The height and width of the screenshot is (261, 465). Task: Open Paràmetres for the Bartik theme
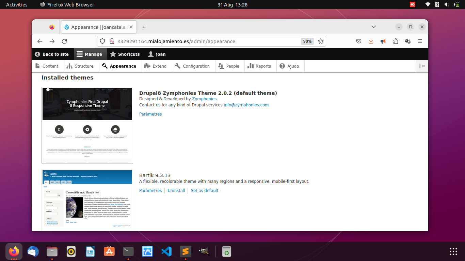point(150,191)
